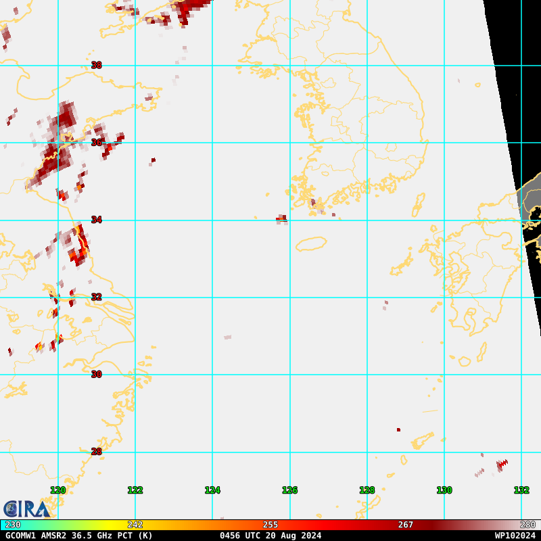
Task: Click the 0456 UTC 20 Aug 2024 timestamp
Action: [270, 536]
